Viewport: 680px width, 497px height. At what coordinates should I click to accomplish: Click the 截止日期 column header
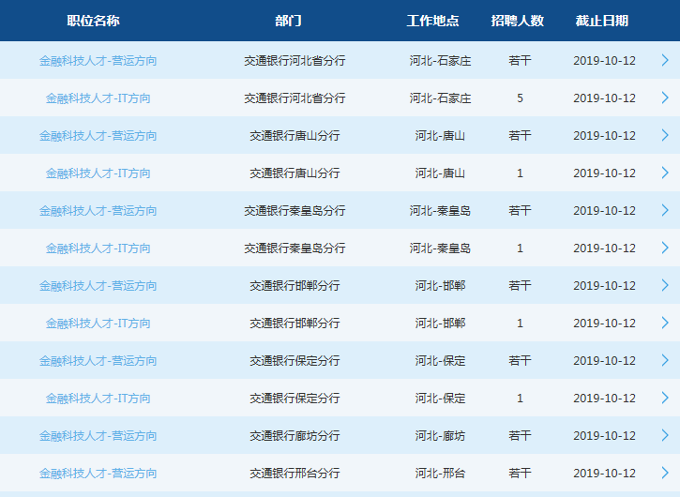tap(602, 21)
